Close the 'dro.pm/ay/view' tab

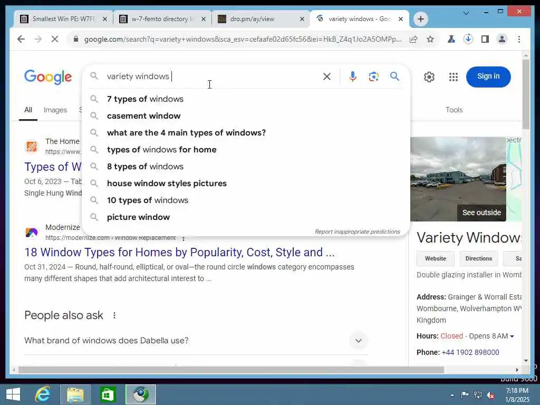302,19
